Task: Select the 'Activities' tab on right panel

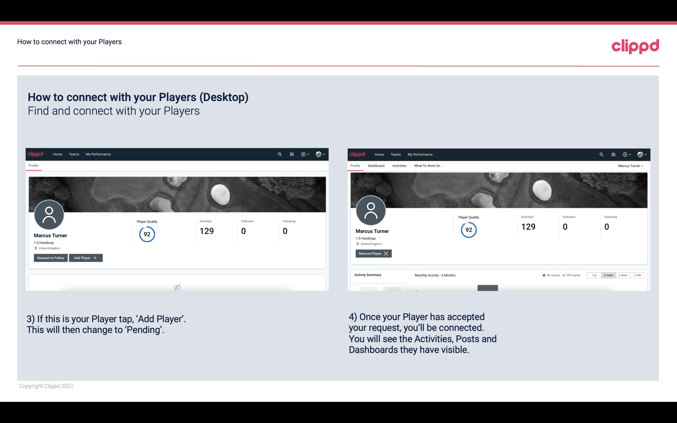Action: pyautogui.click(x=399, y=166)
